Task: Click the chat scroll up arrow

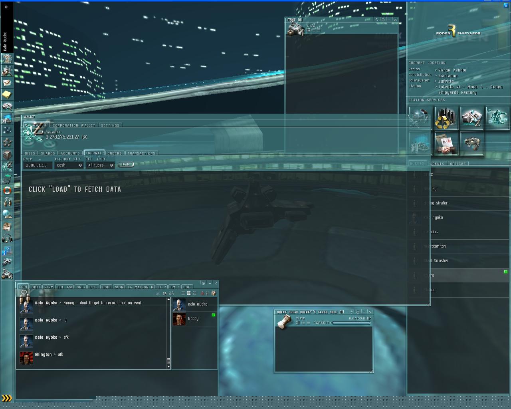Action: (x=168, y=299)
